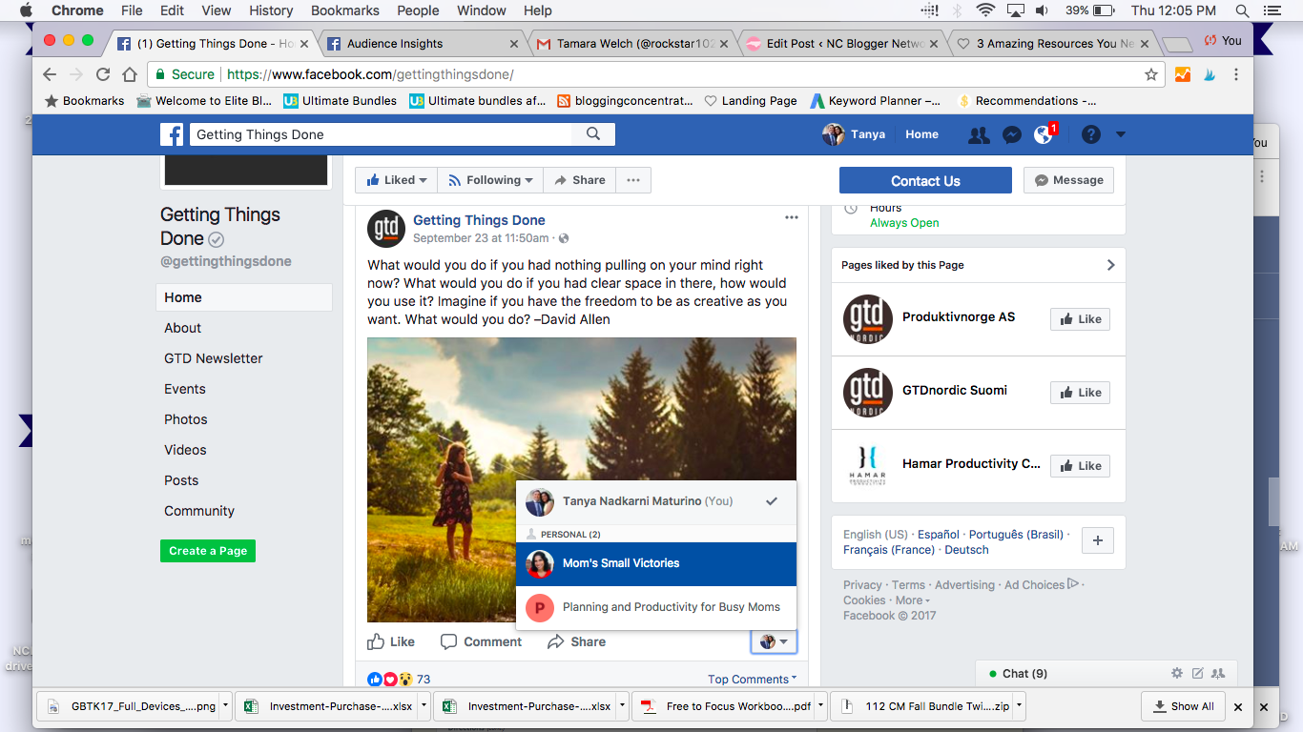
Task: Click new message compose icon in chat
Action: tap(1198, 674)
